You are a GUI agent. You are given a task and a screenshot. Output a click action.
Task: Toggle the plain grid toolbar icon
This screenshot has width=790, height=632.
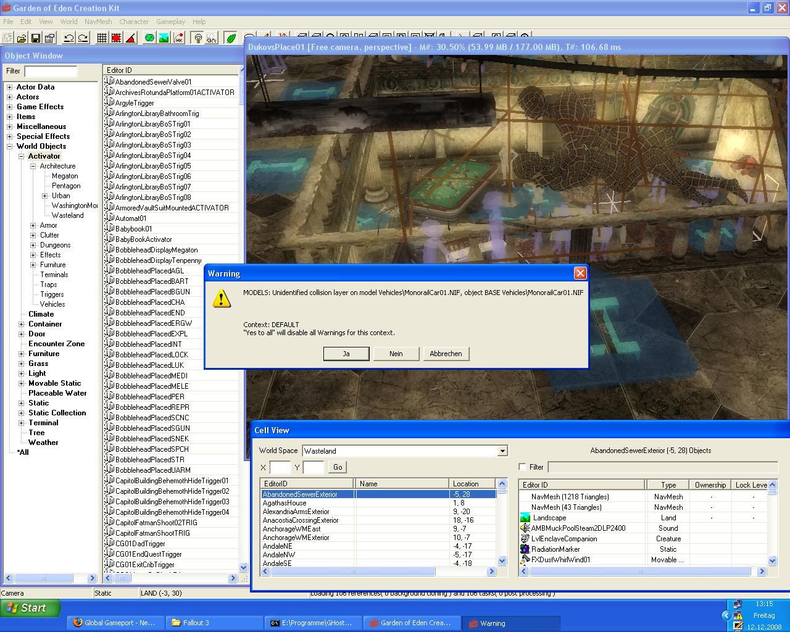pos(102,38)
